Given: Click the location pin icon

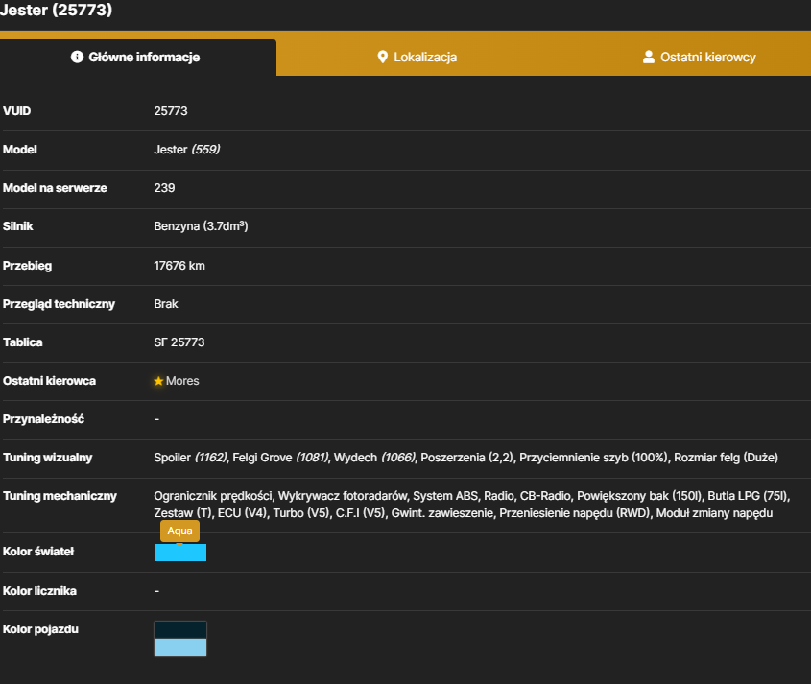Looking at the screenshot, I should click(x=382, y=57).
